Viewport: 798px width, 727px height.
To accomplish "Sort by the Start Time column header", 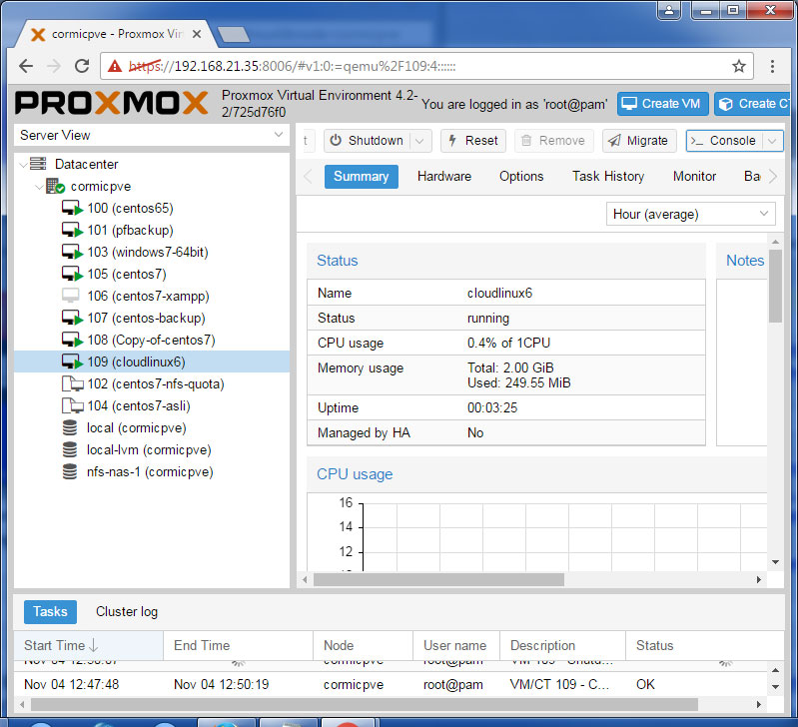I will click(x=89, y=645).
